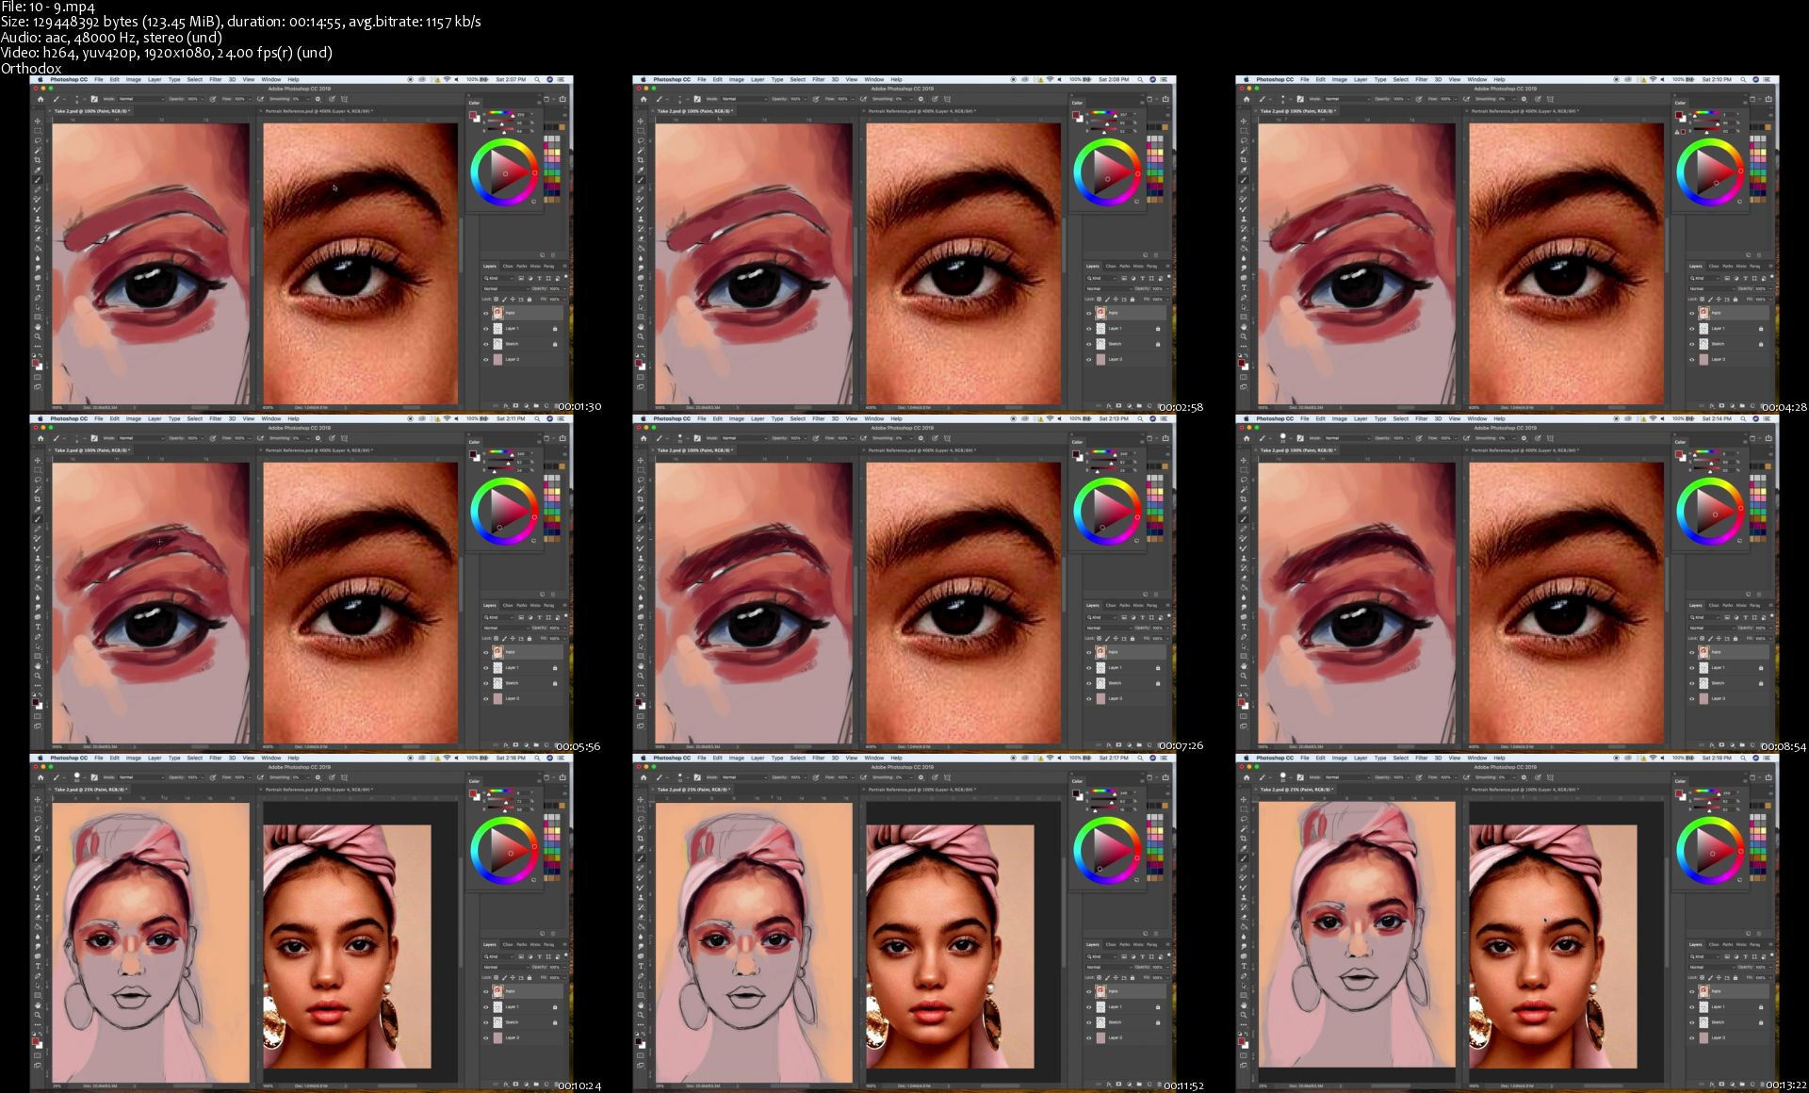Screen dimensions: 1809x1093
Task: Open the share icon in the 00:02:58 frame
Action: point(1165,99)
